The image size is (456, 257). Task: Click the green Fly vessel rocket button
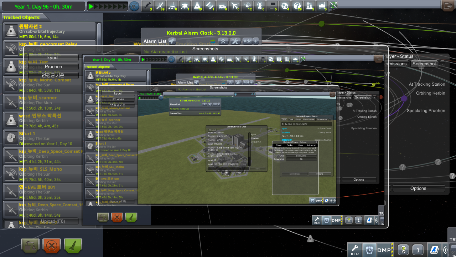tap(73, 246)
